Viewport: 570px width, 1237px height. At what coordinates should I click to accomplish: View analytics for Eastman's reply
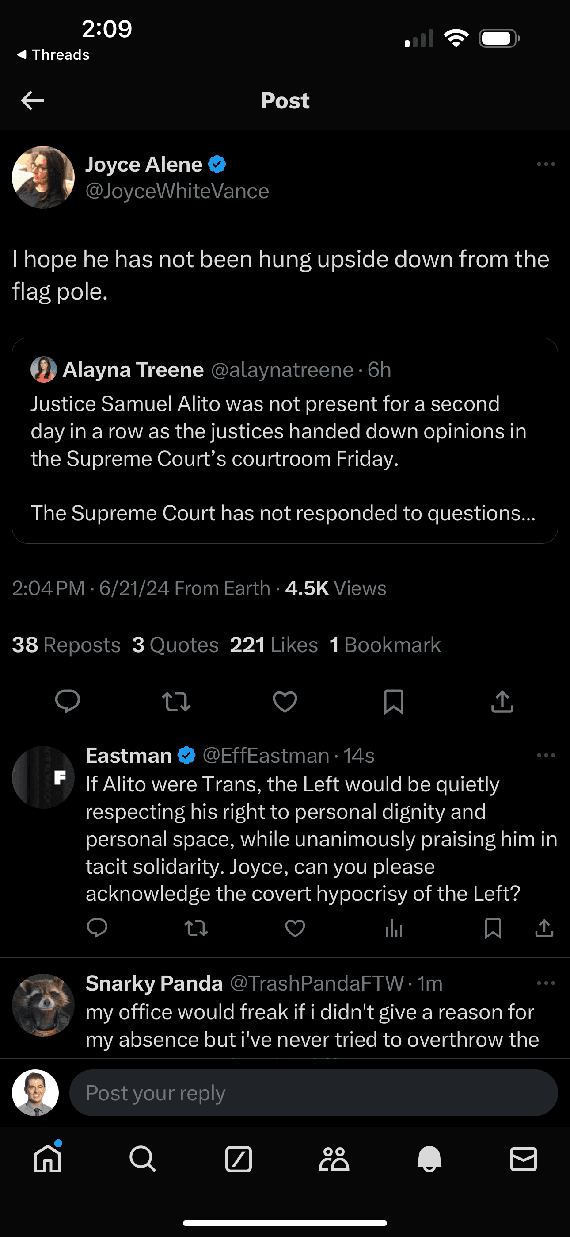(x=394, y=928)
